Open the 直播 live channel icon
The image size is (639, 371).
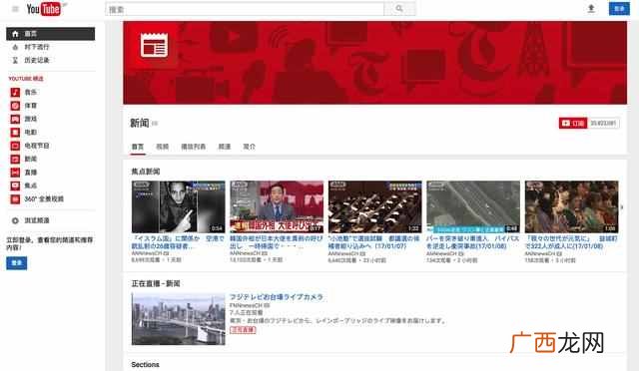[x=15, y=173]
